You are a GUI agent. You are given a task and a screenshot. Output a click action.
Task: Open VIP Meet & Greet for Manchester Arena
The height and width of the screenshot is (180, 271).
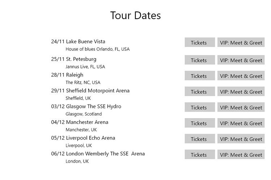coord(241,123)
